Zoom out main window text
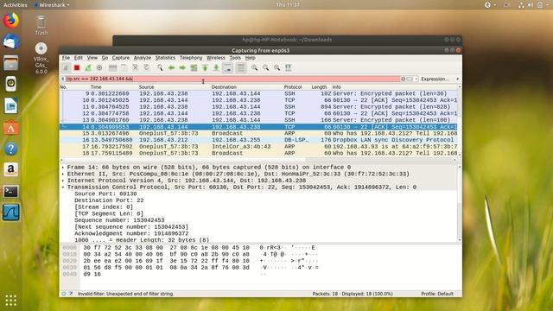 pyautogui.click(x=266, y=67)
